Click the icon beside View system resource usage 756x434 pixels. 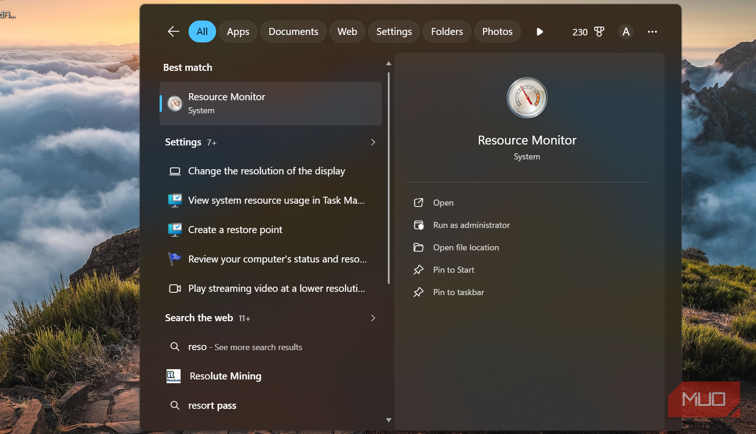[x=175, y=200]
